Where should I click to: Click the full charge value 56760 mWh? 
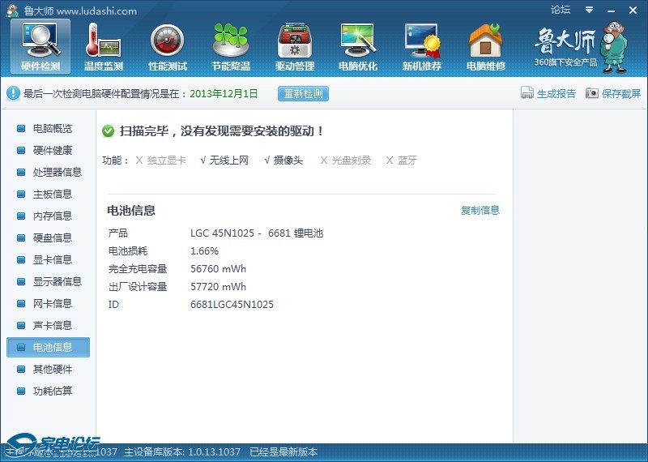click(218, 269)
